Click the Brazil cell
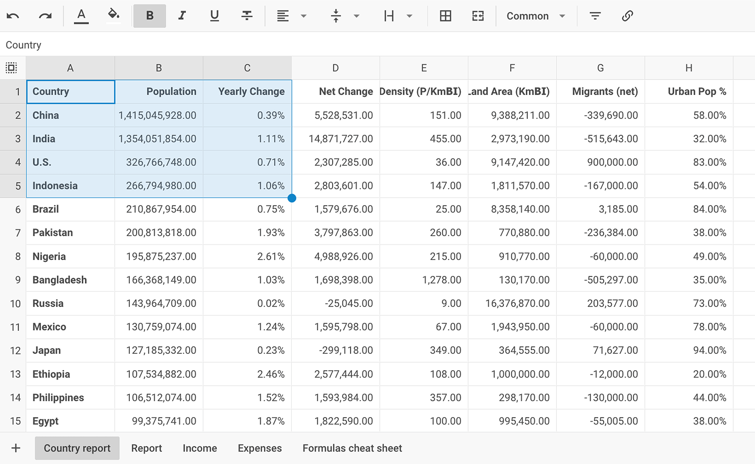755x464 pixels. coord(71,209)
